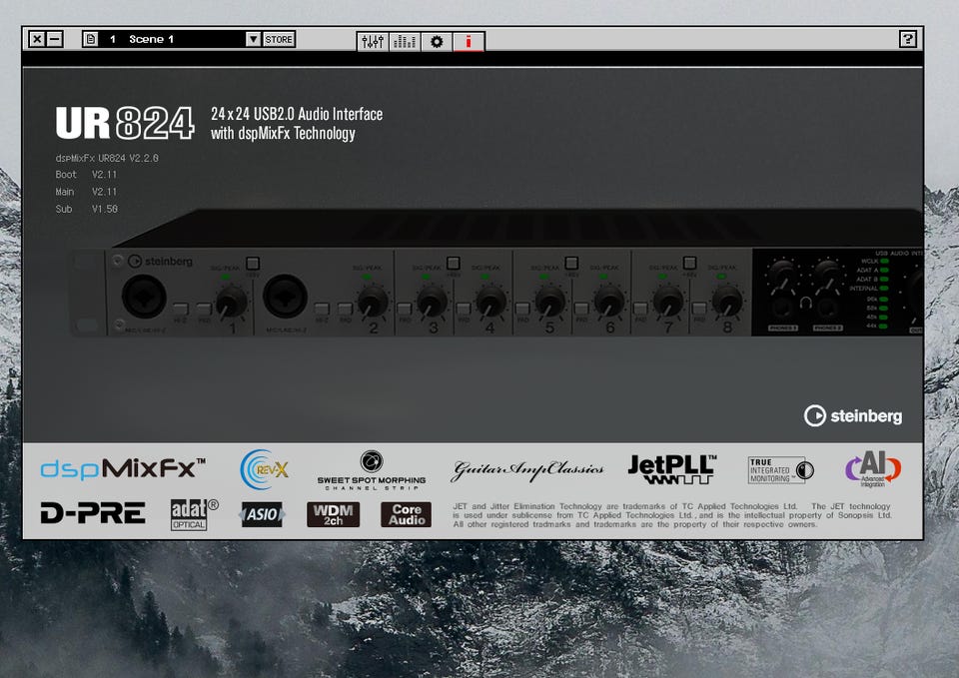Select the '24 x 24 USB2.0 Audio Interface' text
959x678 pixels.
[297, 114]
